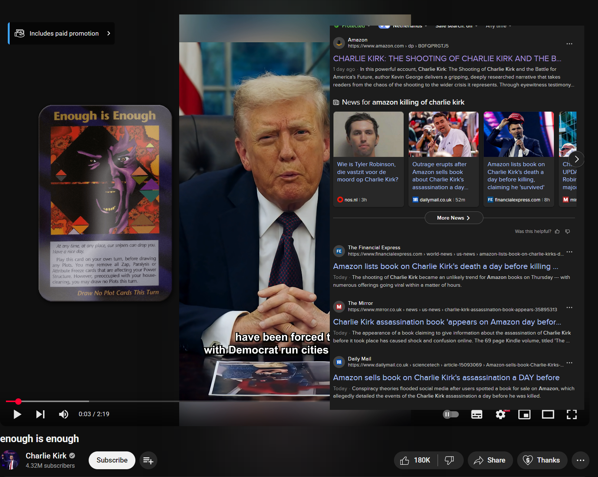The image size is (598, 477).
Task: Open the Daily Mail result options menu
Action: click(x=569, y=363)
